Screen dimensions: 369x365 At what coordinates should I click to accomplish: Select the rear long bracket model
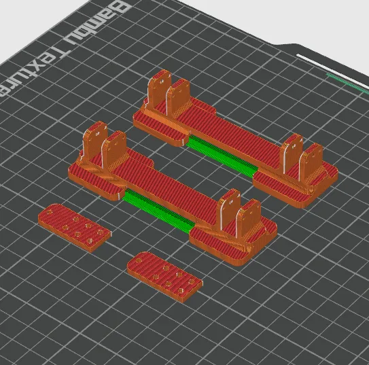(235, 139)
